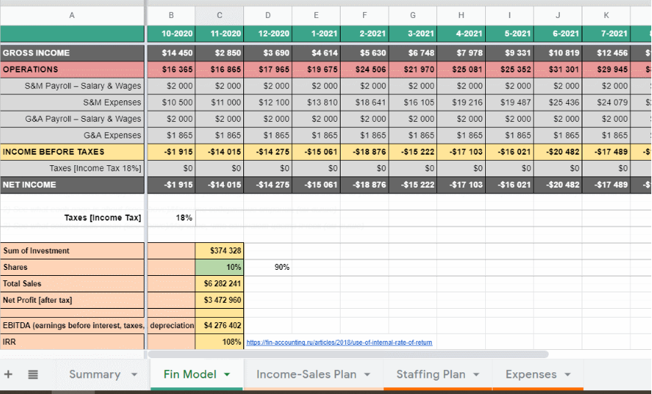Select the column C header

(x=219, y=15)
